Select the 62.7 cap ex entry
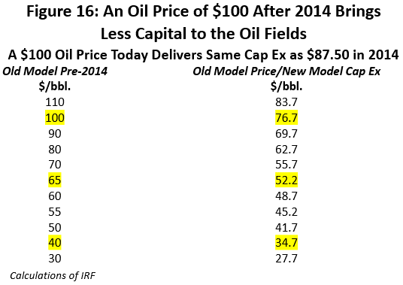Viewport: 403px width, 285px height. click(x=286, y=150)
